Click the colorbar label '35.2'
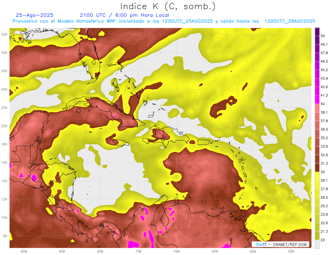Image resolution: width=330 pixels, height=255 pixels. coord(324,138)
